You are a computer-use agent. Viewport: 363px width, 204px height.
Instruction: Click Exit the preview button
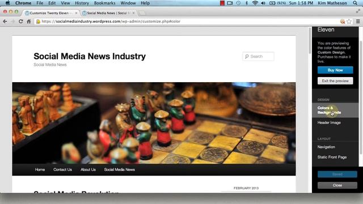pyautogui.click(x=335, y=80)
